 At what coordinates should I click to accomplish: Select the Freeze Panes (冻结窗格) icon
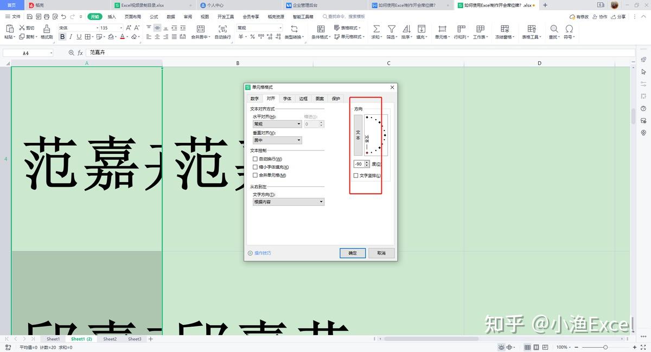pyautogui.click(x=505, y=28)
